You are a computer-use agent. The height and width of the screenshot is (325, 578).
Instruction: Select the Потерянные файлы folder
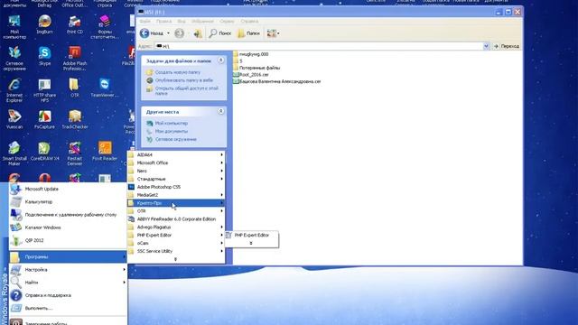256,68
